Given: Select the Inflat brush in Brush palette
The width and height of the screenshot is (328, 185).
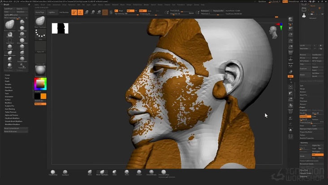Looking at the screenshot, I should (x=10, y=59).
